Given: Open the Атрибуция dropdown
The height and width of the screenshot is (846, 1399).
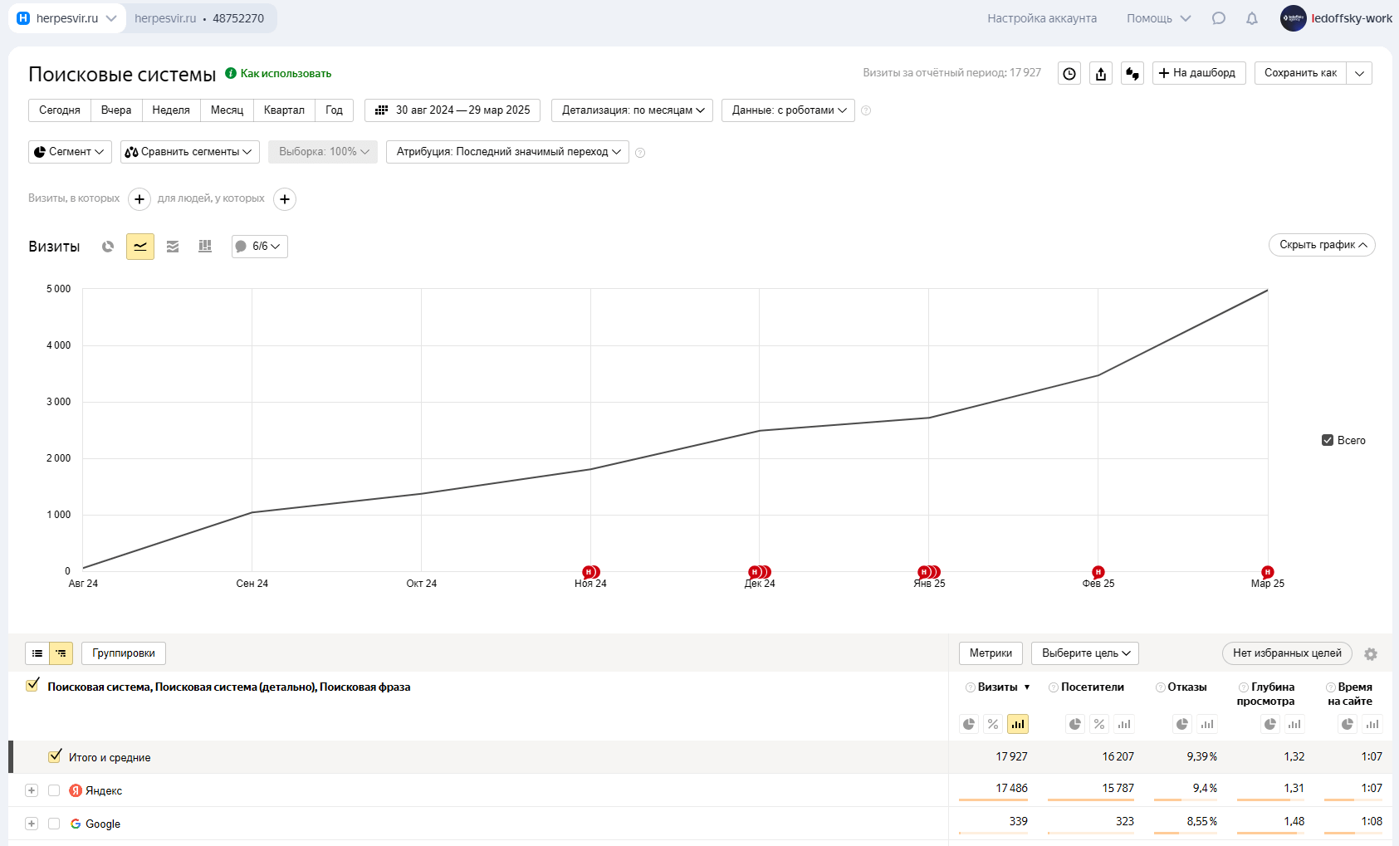Looking at the screenshot, I should 507,152.
